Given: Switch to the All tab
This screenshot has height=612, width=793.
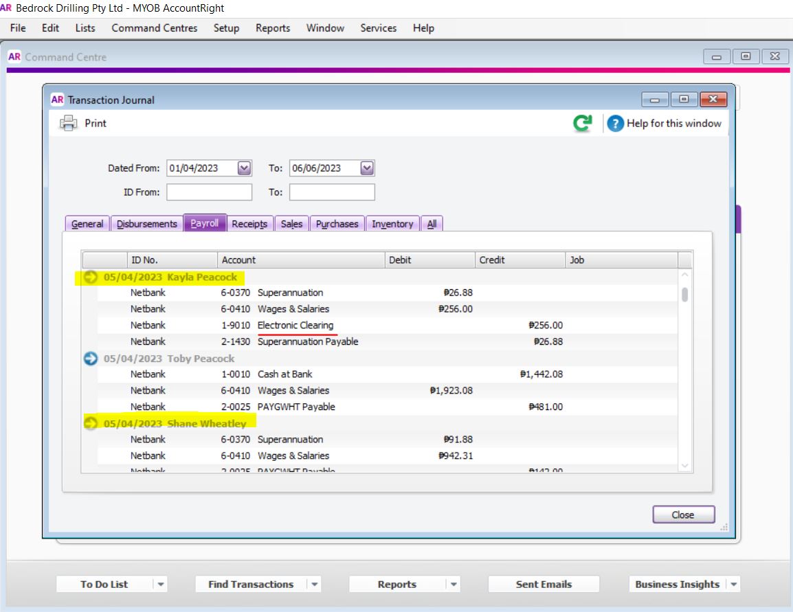Looking at the screenshot, I should tap(432, 223).
